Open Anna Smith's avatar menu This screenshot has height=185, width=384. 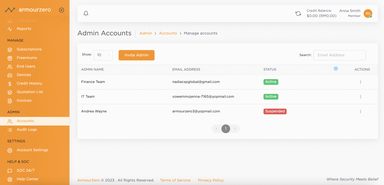click(x=368, y=13)
